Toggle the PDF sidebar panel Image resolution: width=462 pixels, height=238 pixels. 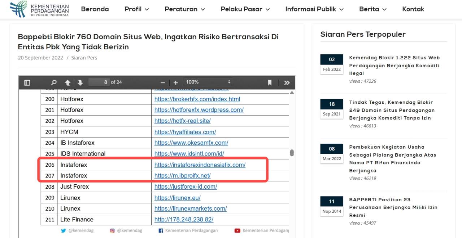[27, 82]
